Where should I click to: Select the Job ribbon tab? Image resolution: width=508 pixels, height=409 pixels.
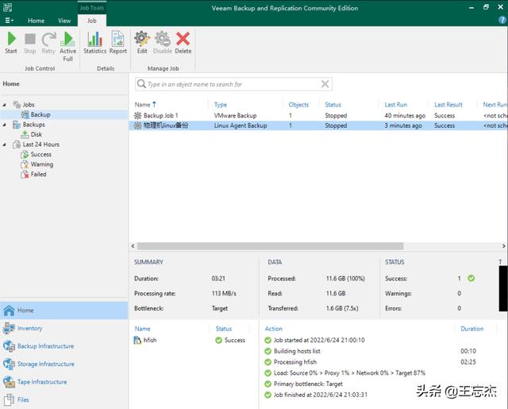click(x=92, y=21)
